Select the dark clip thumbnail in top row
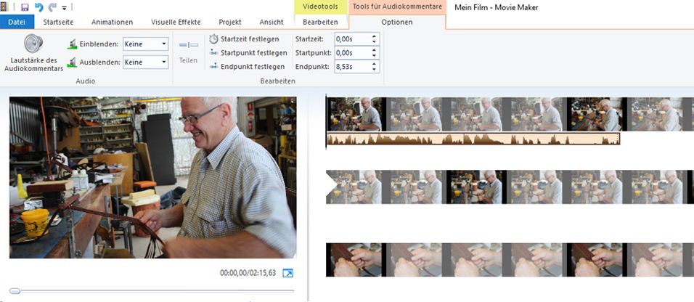 point(597,114)
